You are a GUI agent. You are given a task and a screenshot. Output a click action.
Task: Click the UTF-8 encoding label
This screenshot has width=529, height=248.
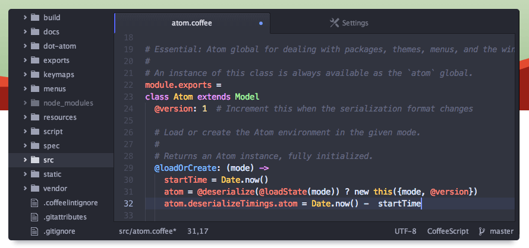click(405, 231)
